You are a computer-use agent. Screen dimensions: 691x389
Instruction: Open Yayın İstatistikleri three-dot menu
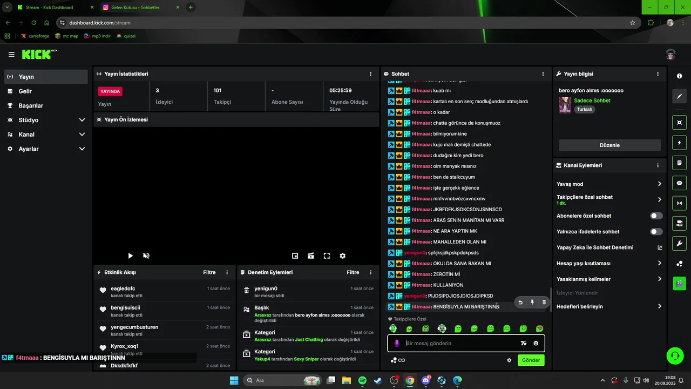(370, 74)
